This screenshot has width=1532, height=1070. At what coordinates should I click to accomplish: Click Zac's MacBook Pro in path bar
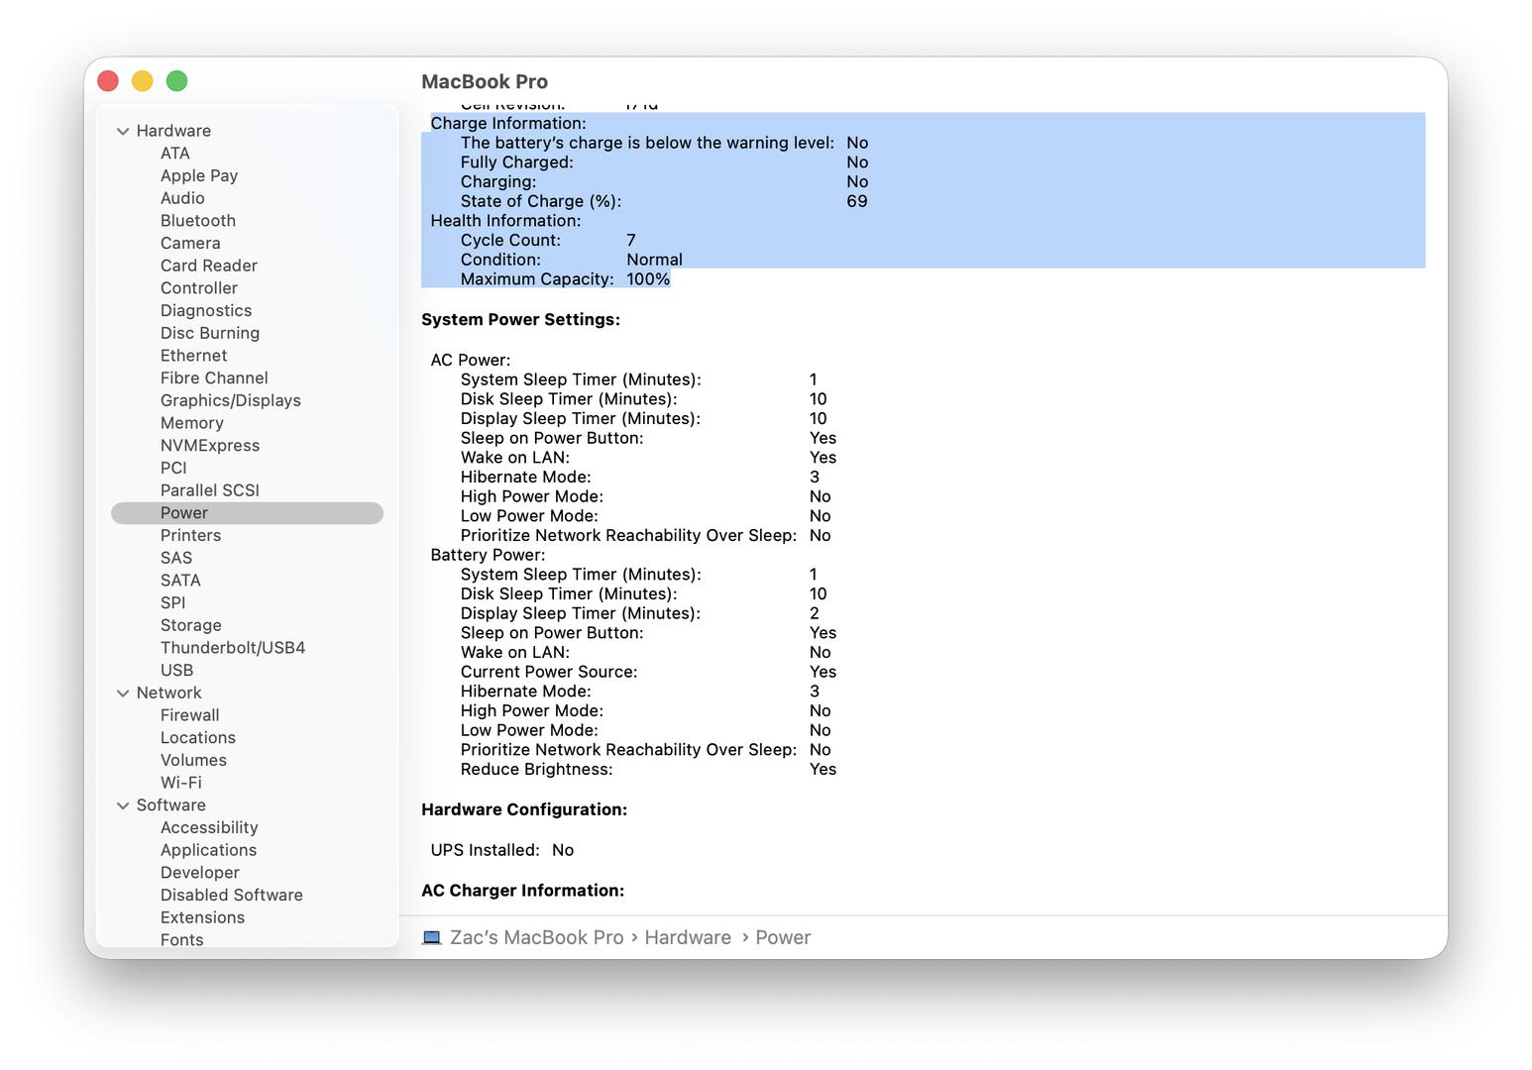tap(536, 937)
